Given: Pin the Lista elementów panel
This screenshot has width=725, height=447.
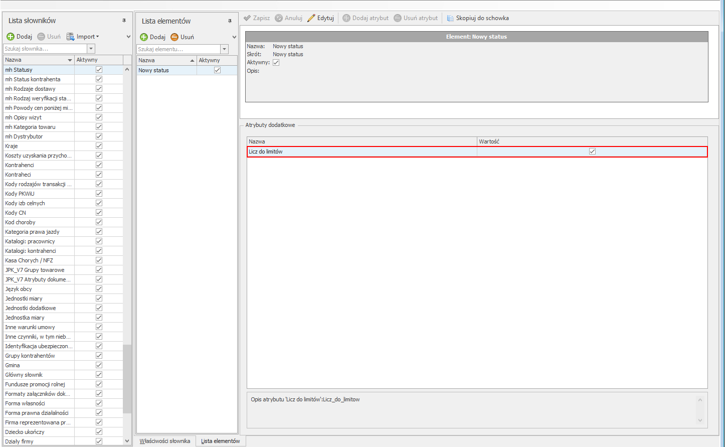Looking at the screenshot, I should 230,21.
